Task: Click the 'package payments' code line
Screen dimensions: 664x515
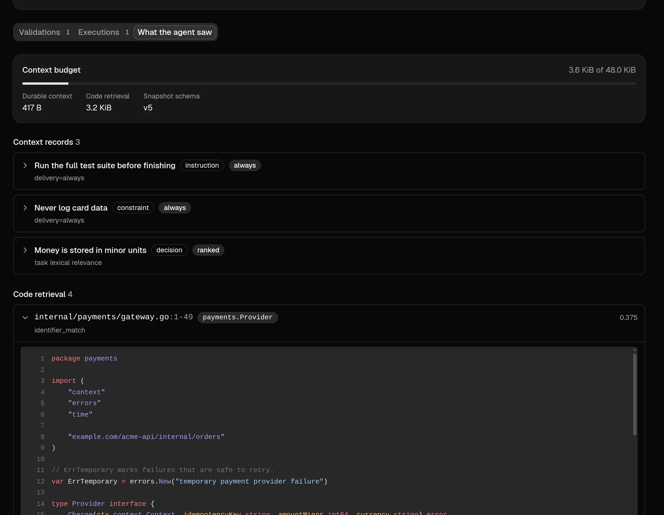Action: [84, 358]
